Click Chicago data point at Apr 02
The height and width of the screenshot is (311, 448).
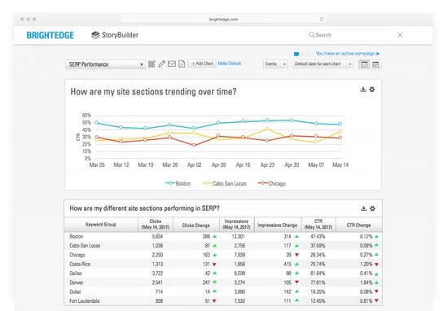coord(194,145)
